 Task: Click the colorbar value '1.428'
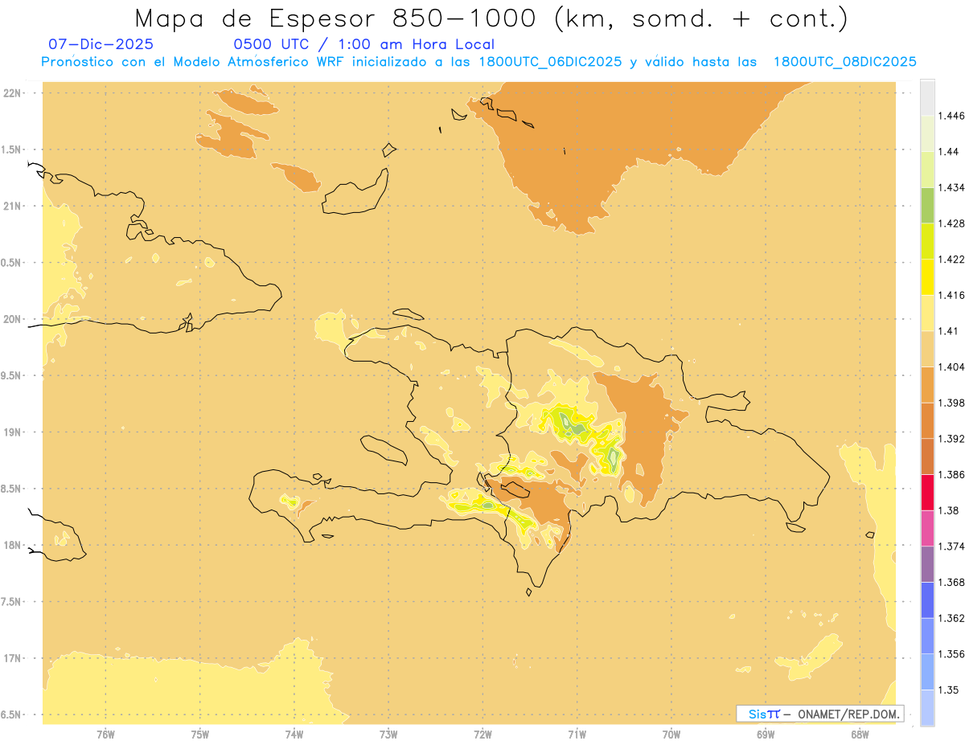pos(951,223)
